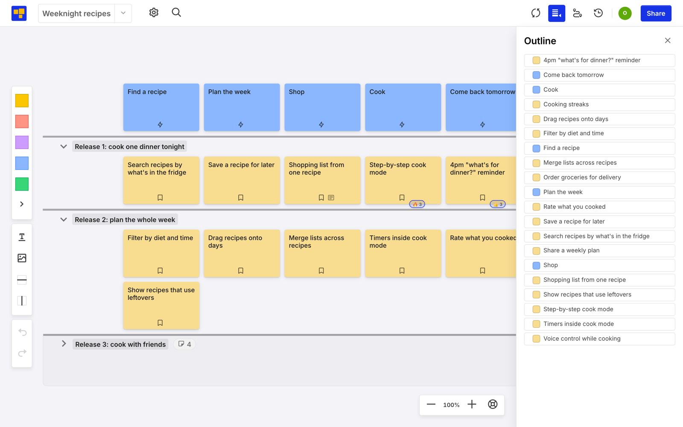Select Order groceries for delivery in Outline
Screen dimensions: 683x427
click(599, 177)
